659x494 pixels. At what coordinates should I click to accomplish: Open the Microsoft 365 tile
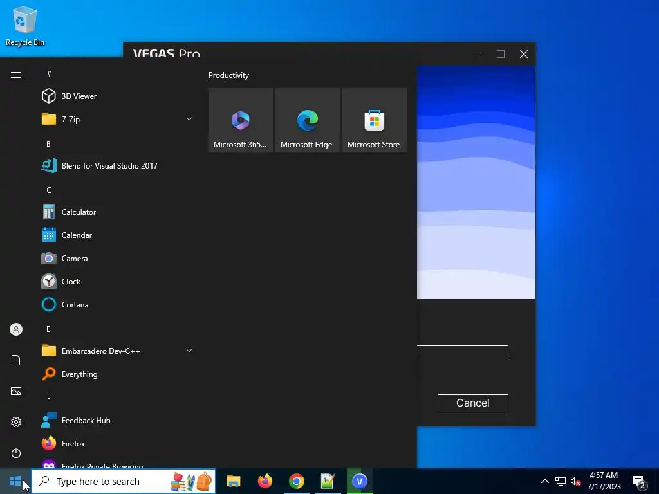pyautogui.click(x=241, y=120)
